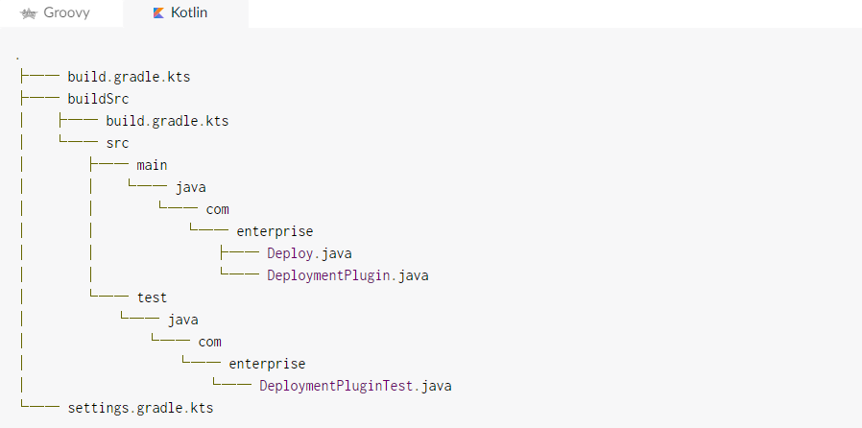Select enterprise folder under test
862x428 pixels.
pyautogui.click(x=267, y=364)
